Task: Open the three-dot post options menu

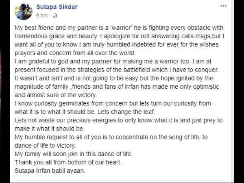Action: [x=223, y=7]
